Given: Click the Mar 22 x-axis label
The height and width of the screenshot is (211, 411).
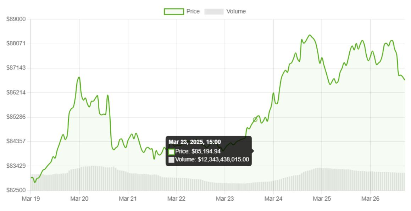Looking at the screenshot, I should (176, 199).
